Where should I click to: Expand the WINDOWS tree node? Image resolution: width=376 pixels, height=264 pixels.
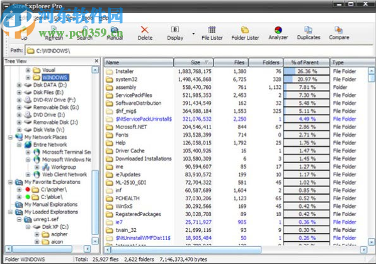click(x=28, y=77)
